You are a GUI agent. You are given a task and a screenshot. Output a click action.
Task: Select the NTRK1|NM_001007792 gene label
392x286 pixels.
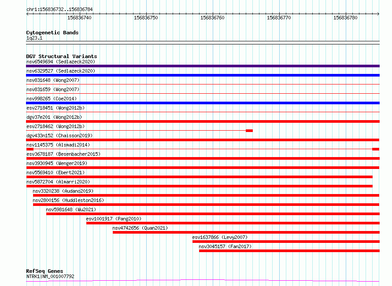[50, 276]
